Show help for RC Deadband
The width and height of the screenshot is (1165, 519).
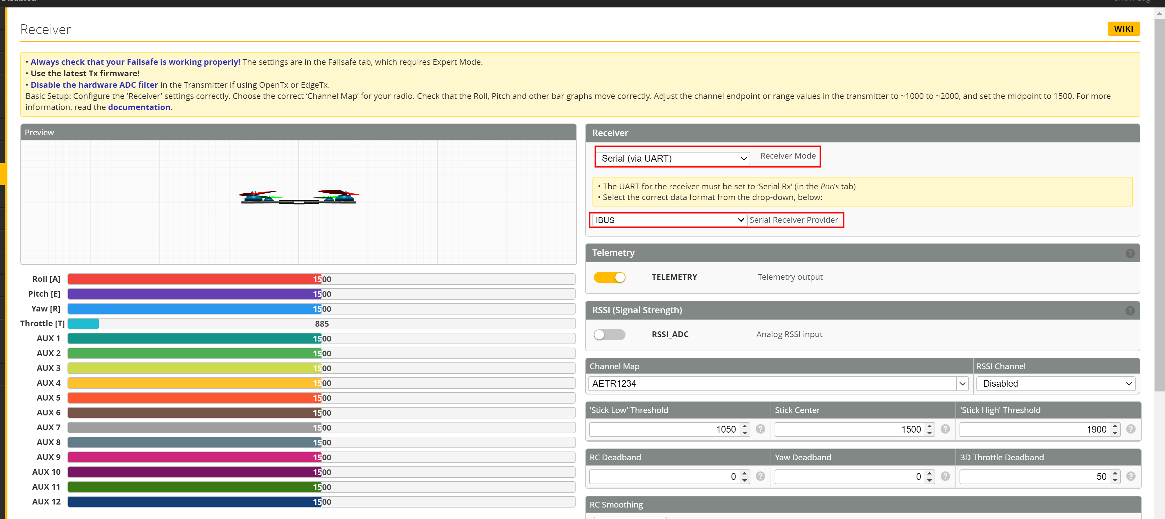coord(760,476)
